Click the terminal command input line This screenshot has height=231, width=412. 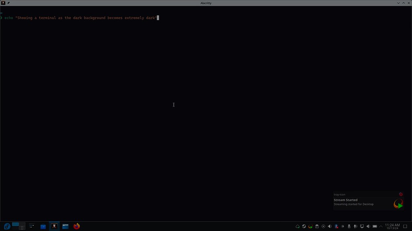[x=80, y=18]
